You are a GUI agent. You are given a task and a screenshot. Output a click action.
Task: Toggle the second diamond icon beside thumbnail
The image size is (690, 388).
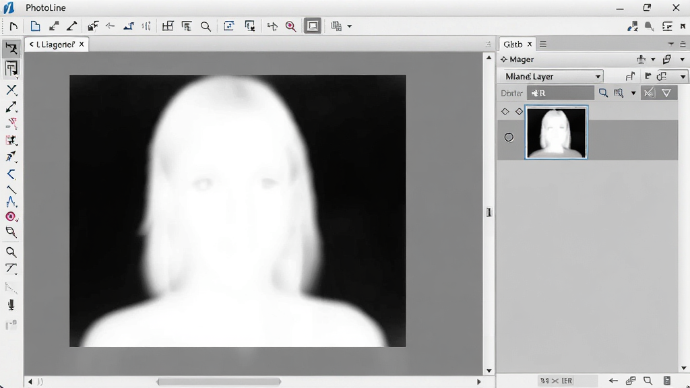520,112
